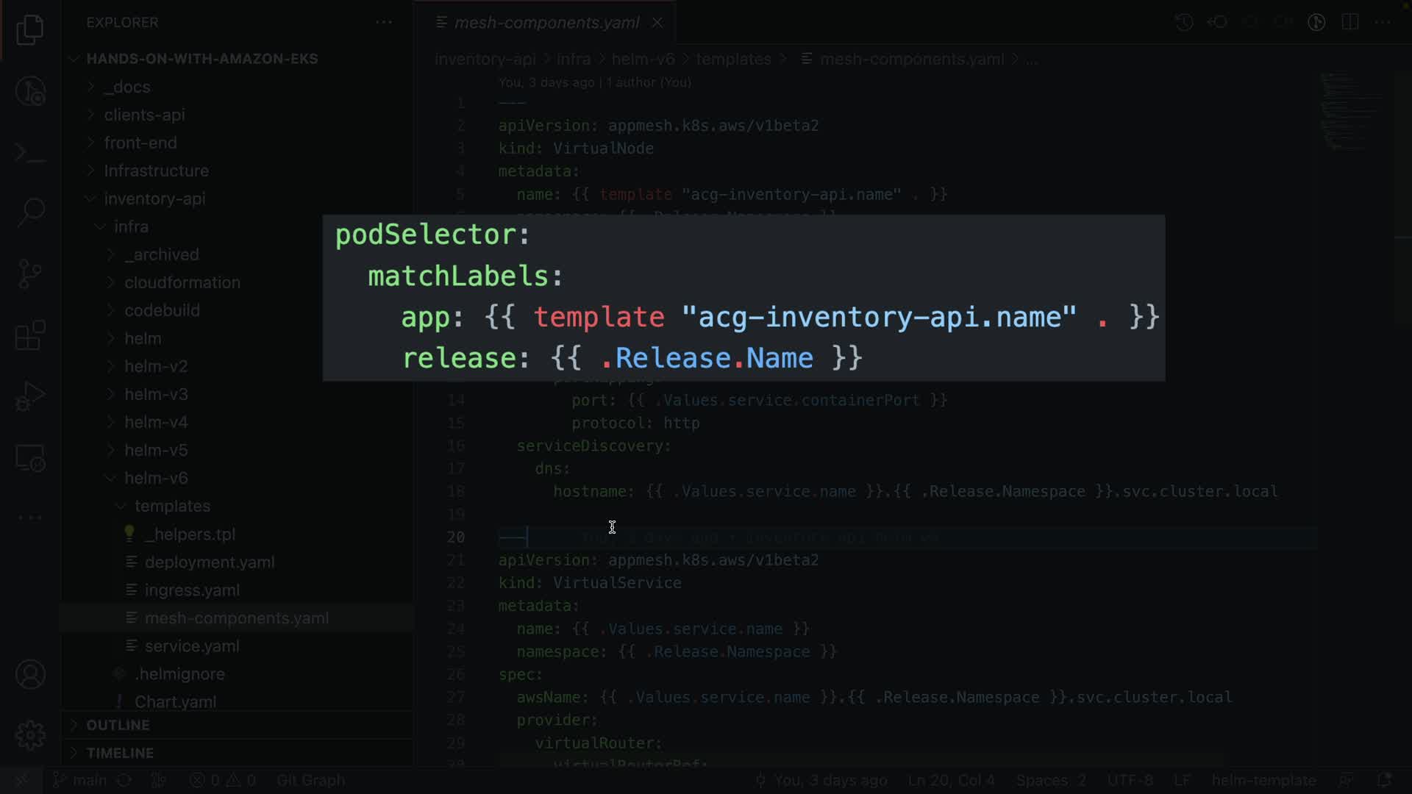Viewport: 1412px width, 794px height.
Task: Expand the helm-v5 folder
Action: 156,450
